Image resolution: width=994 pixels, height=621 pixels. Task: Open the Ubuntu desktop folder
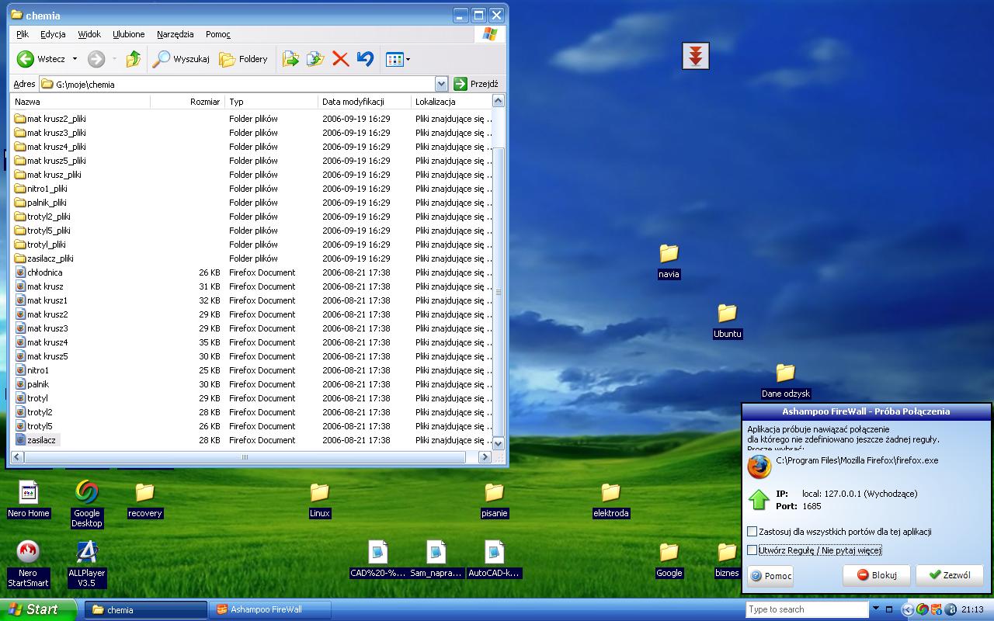pyautogui.click(x=727, y=321)
